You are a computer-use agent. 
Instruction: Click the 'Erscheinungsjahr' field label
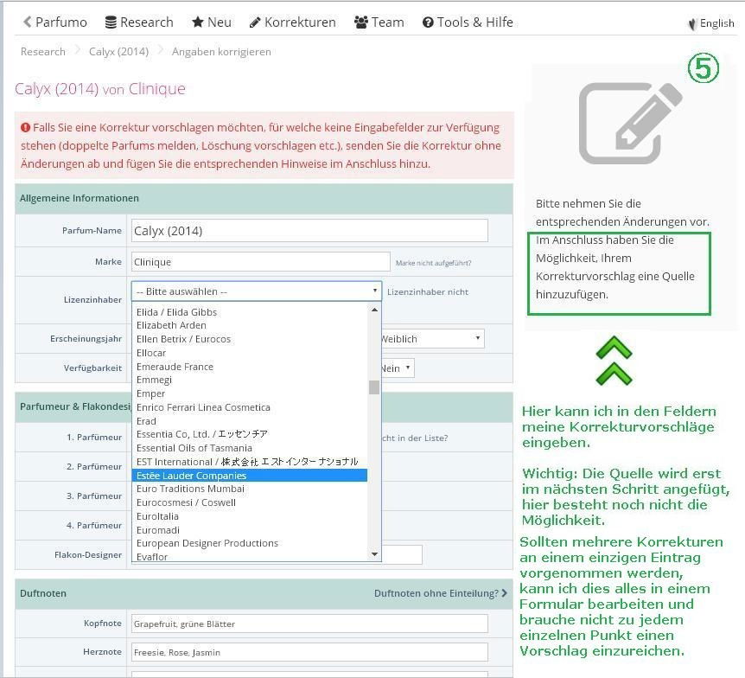pos(86,338)
